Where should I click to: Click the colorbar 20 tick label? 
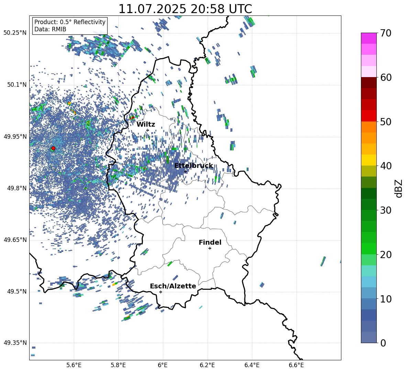(386, 255)
